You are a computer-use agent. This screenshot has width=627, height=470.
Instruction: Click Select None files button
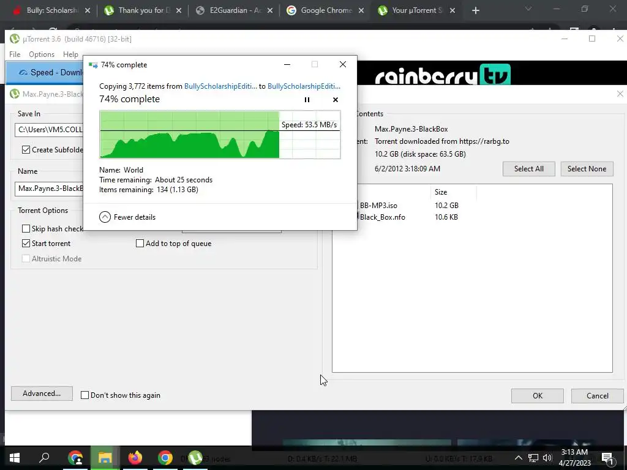click(x=587, y=169)
